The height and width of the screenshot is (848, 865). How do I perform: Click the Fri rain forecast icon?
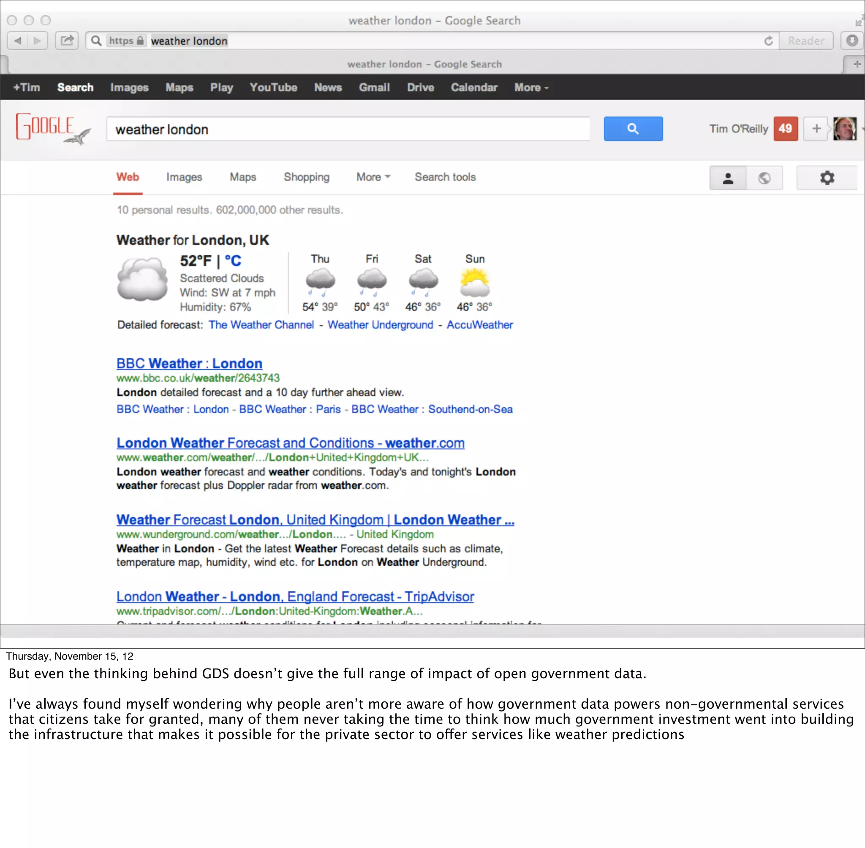click(x=372, y=283)
